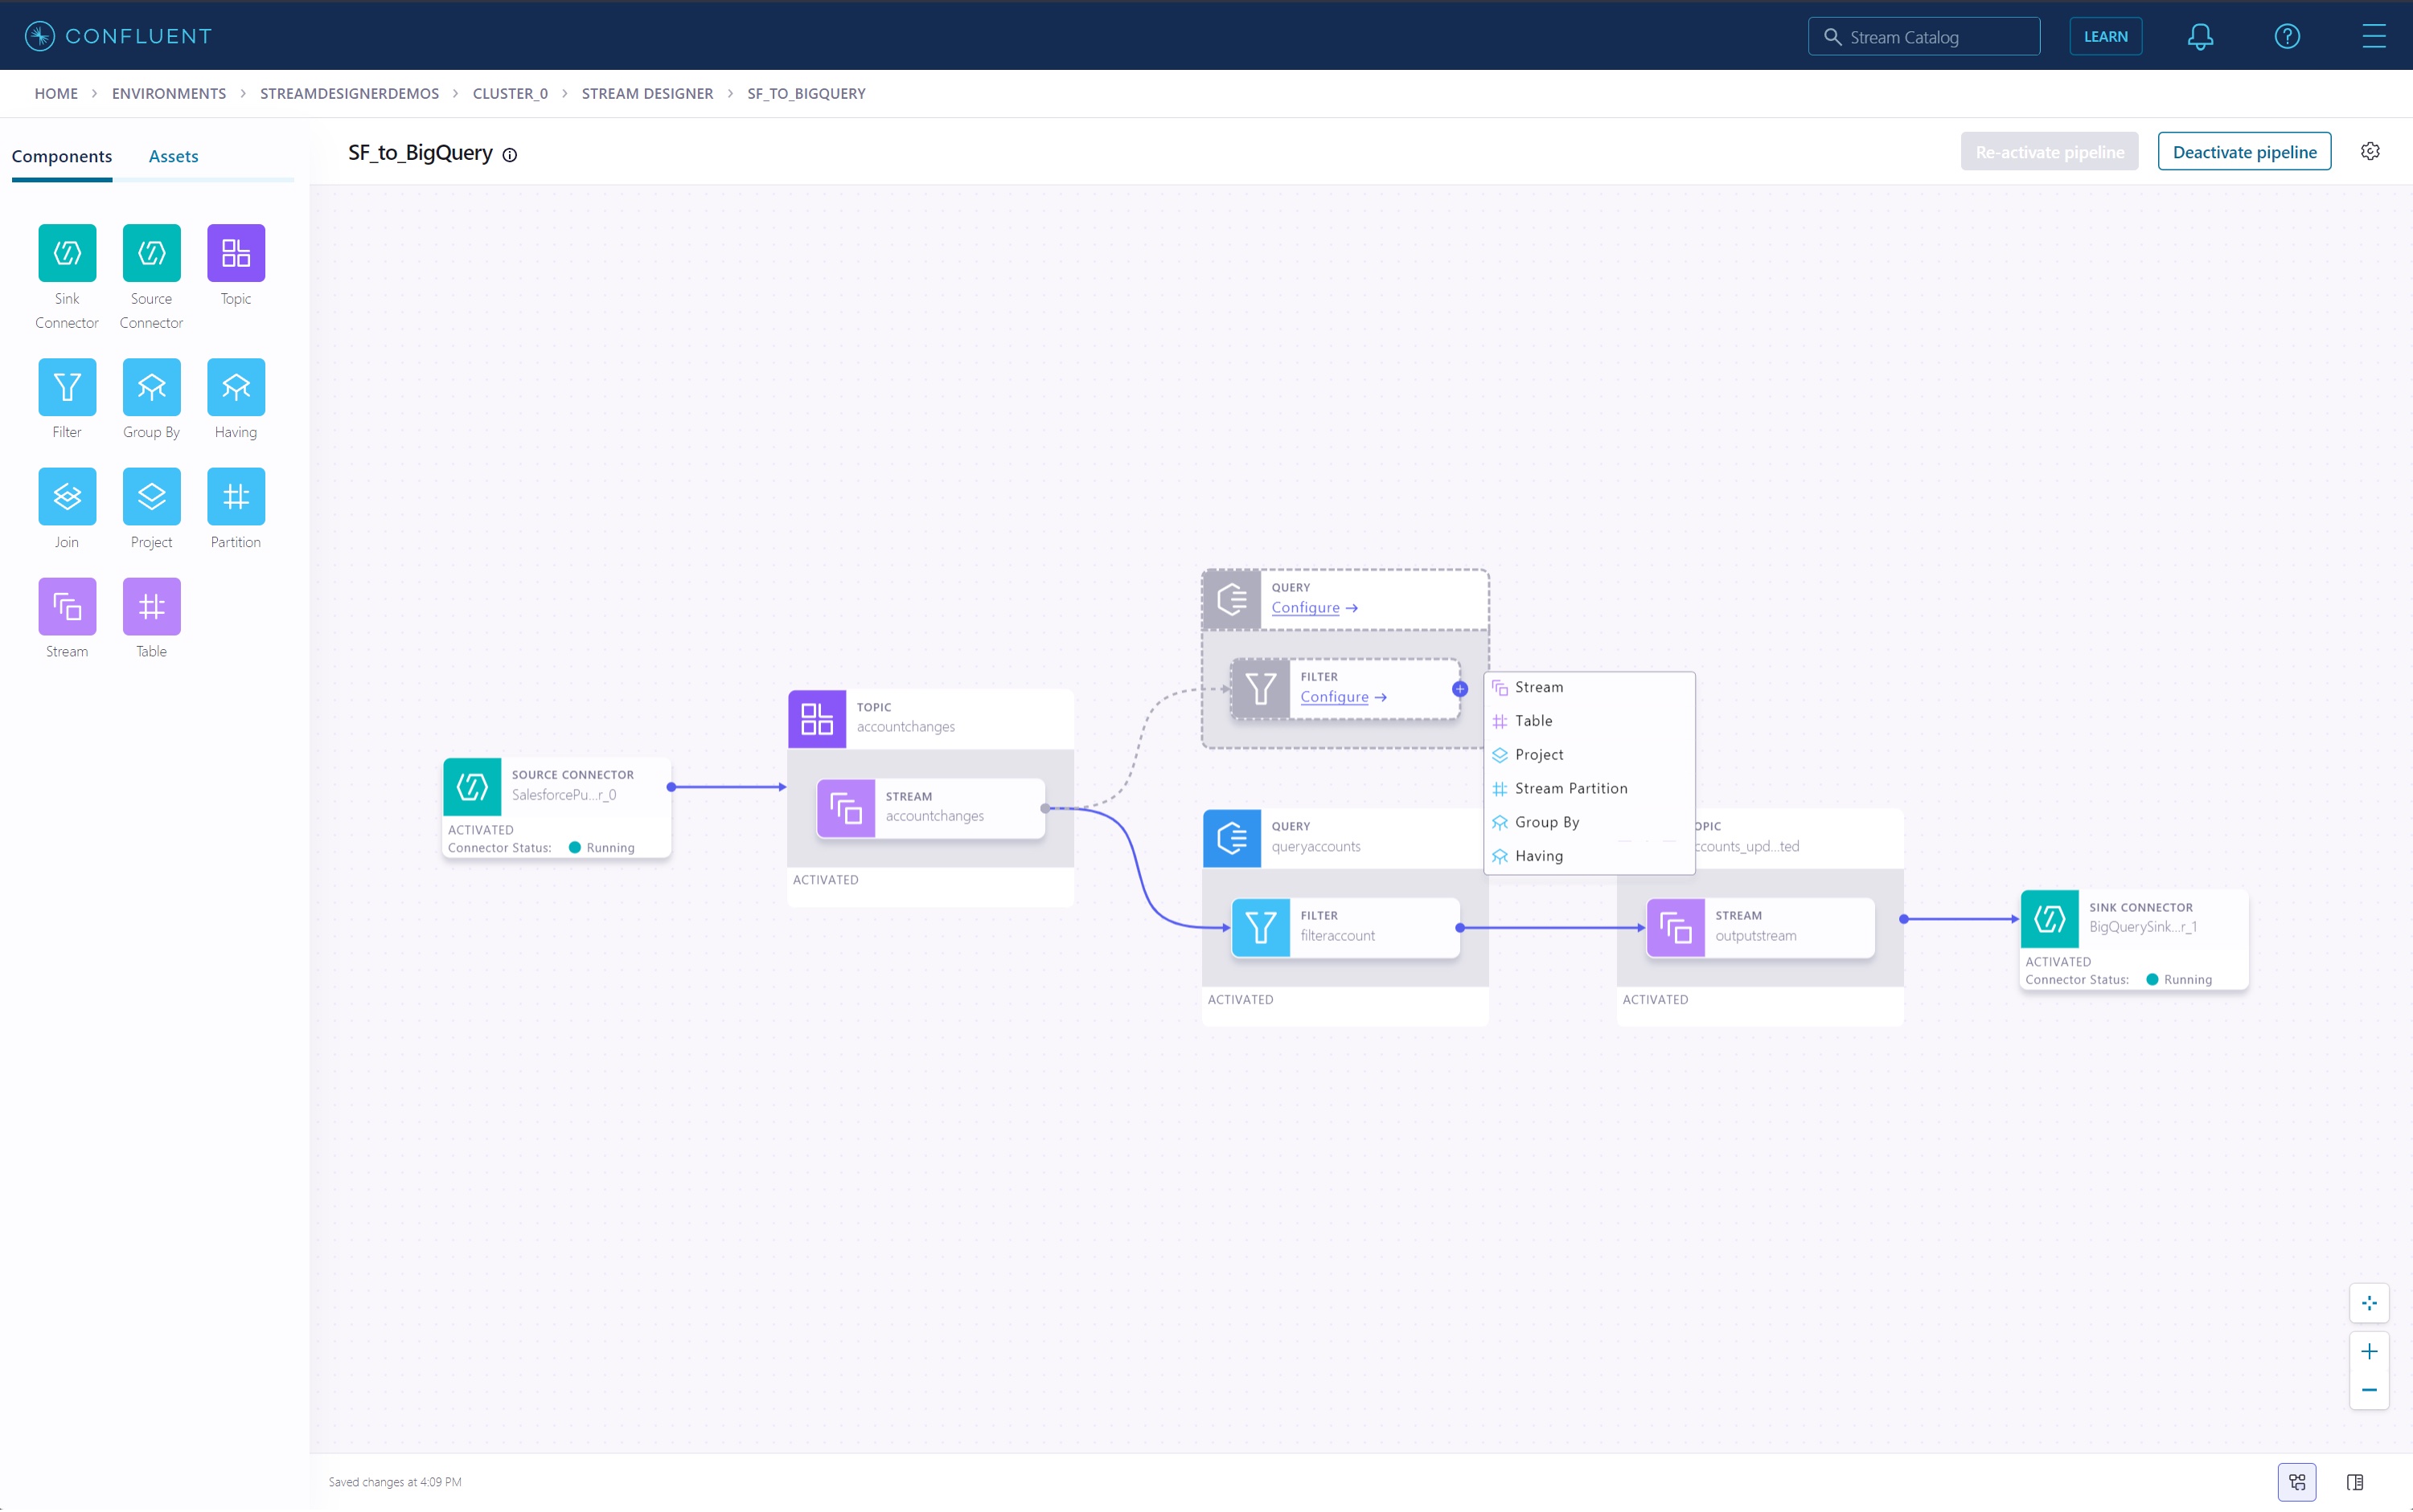Choose the Group By component icon
This screenshot has width=2413, height=1512.
pyautogui.click(x=151, y=387)
